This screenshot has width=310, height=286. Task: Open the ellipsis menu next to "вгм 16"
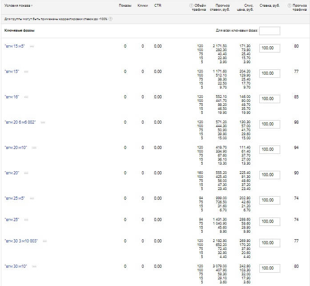(26, 97)
